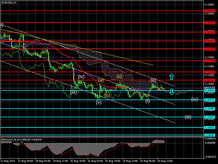Select the red 1.12032 level label

pos(210,41)
